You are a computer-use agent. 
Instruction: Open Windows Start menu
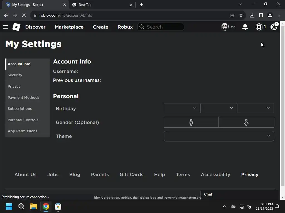click(9, 206)
